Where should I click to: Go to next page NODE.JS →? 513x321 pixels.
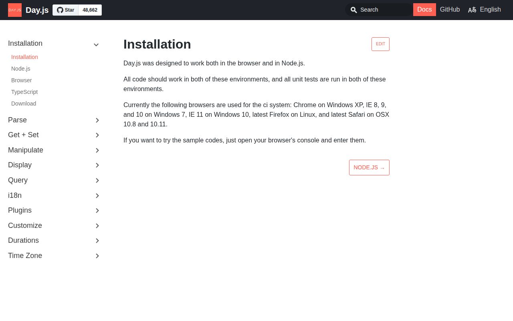[369, 167]
